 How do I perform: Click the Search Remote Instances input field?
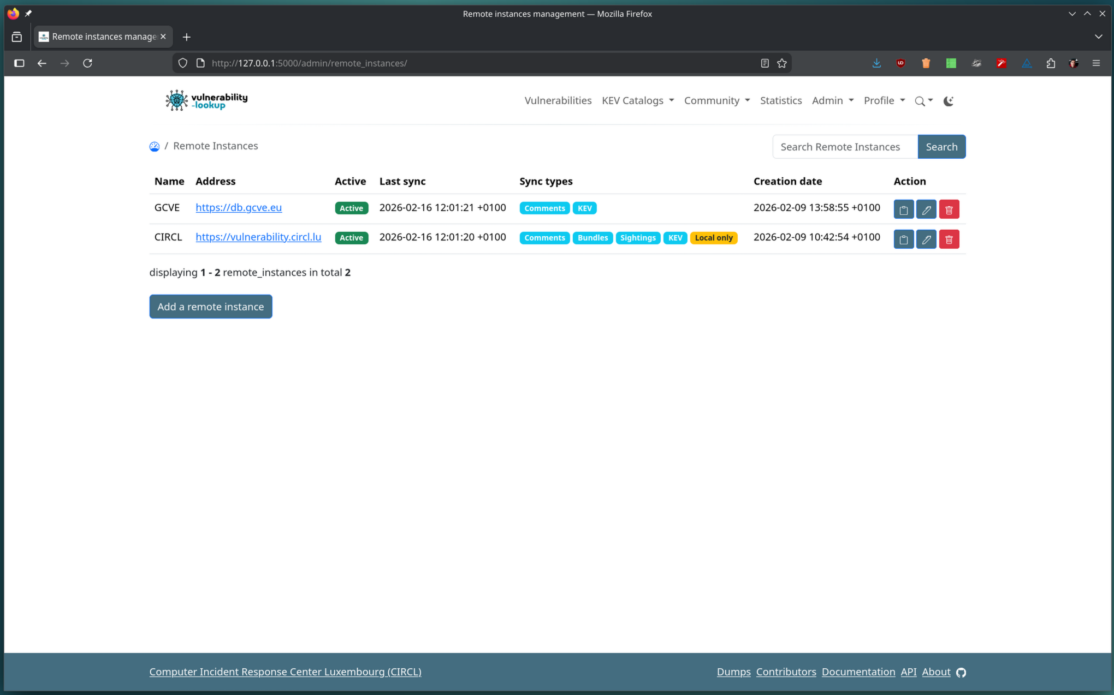[844, 147]
